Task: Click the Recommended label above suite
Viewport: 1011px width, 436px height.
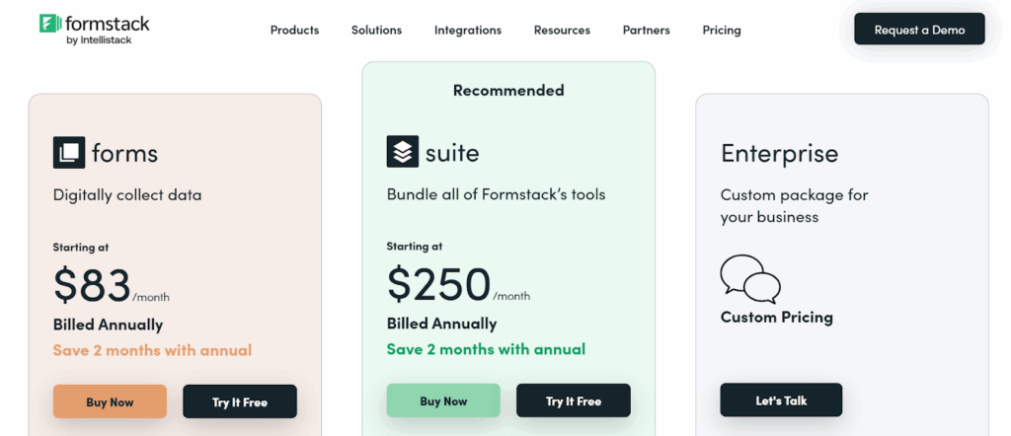Action: tap(508, 90)
